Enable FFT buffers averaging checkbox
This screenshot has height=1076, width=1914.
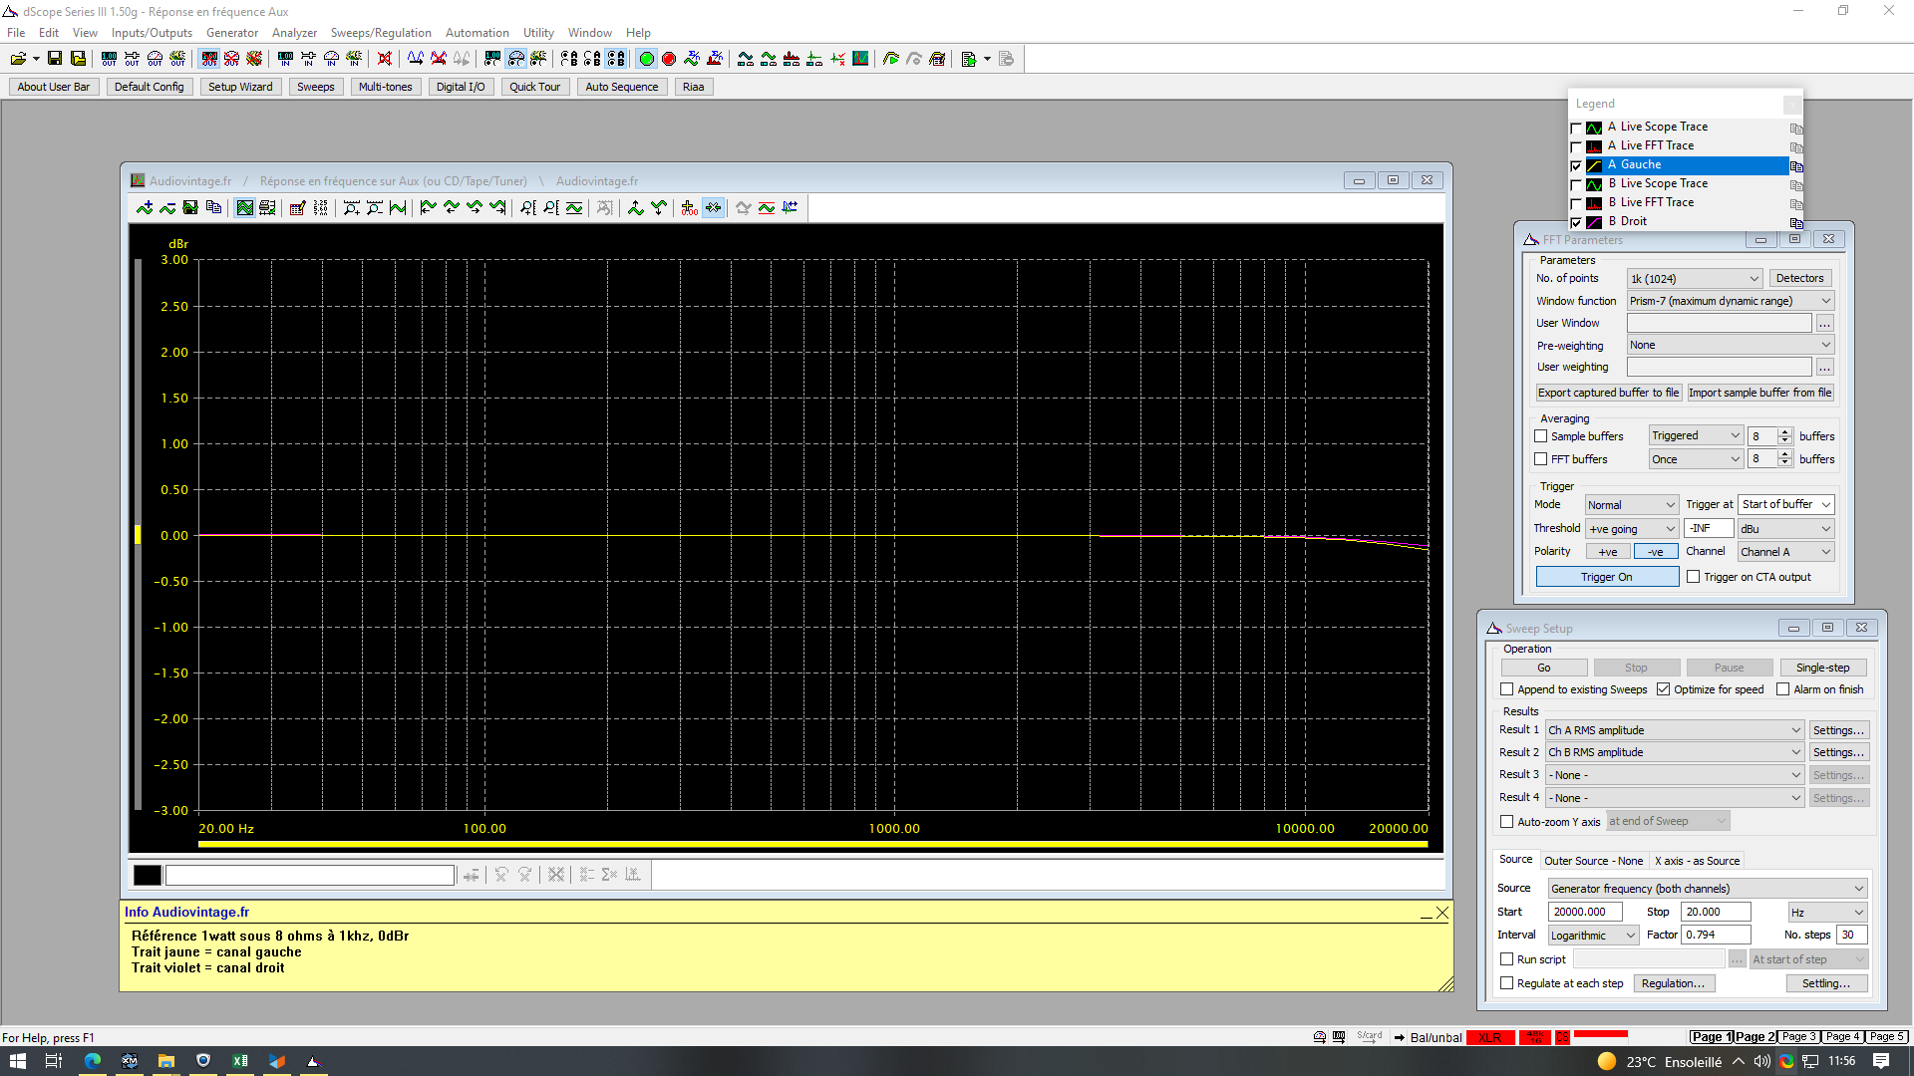coord(1541,459)
